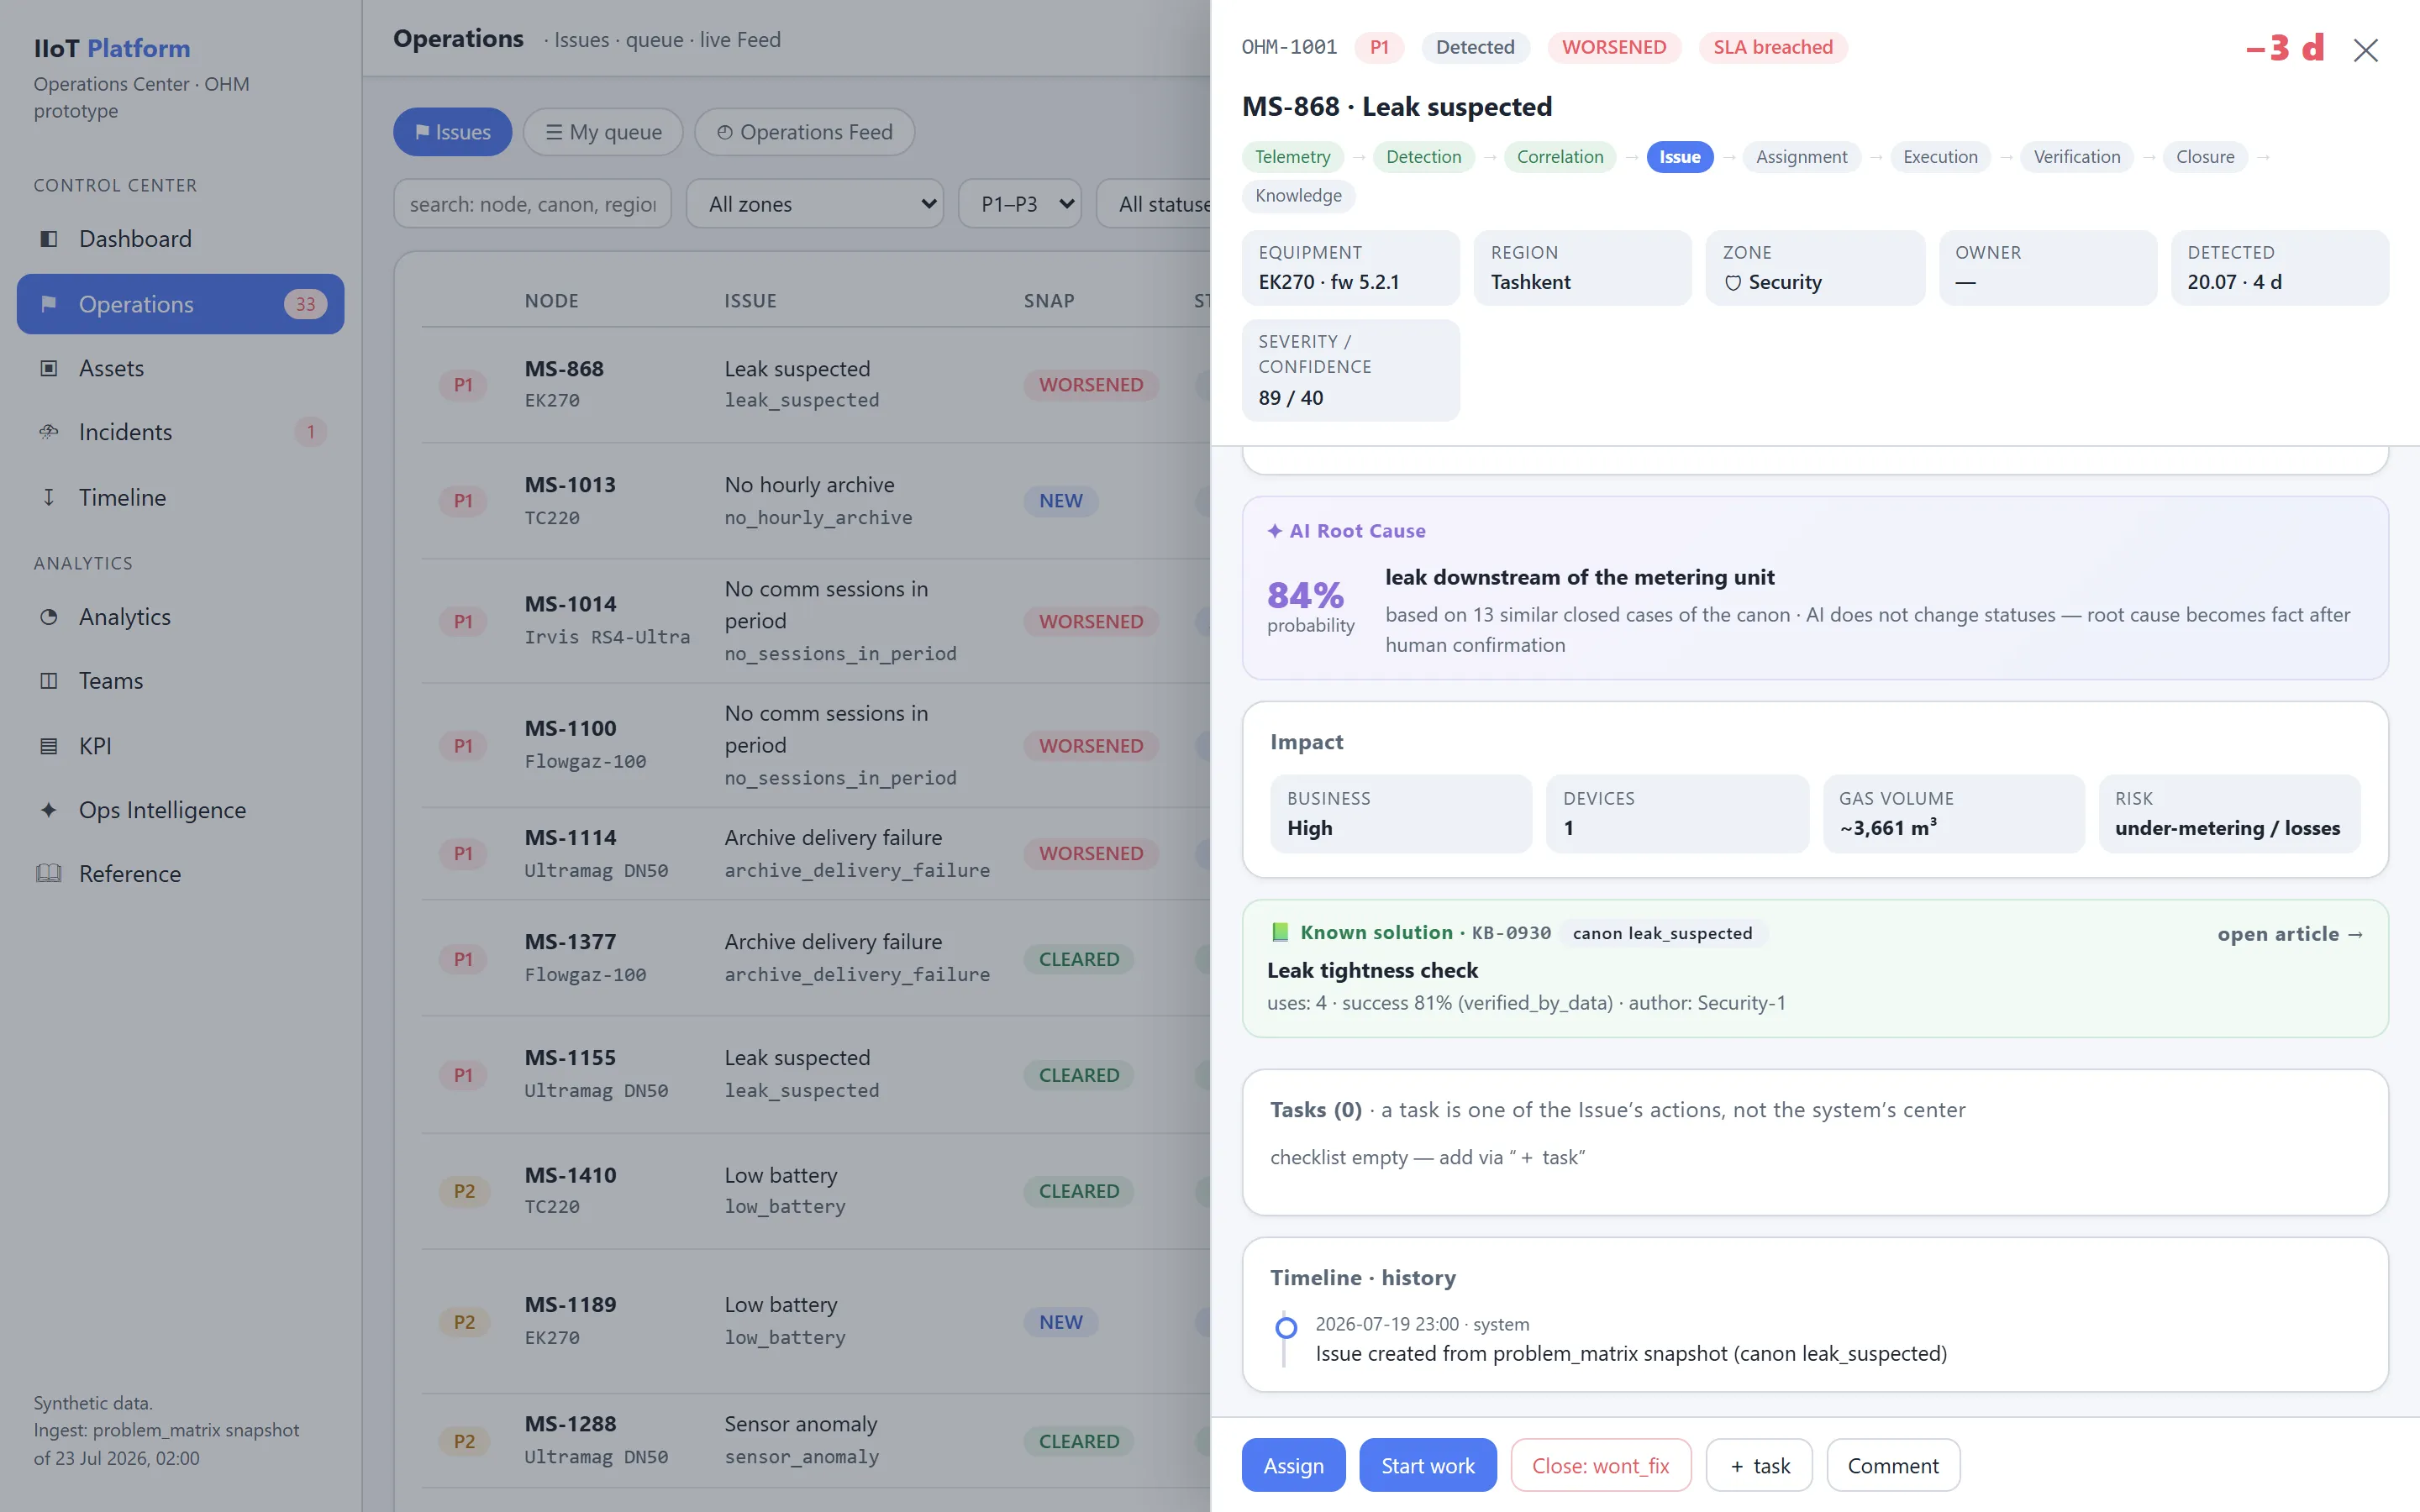
Task: Click the Reference book icon
Action: [x=48, y=874]
